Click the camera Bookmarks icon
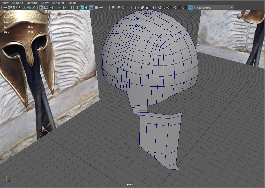 pos(20,8)
